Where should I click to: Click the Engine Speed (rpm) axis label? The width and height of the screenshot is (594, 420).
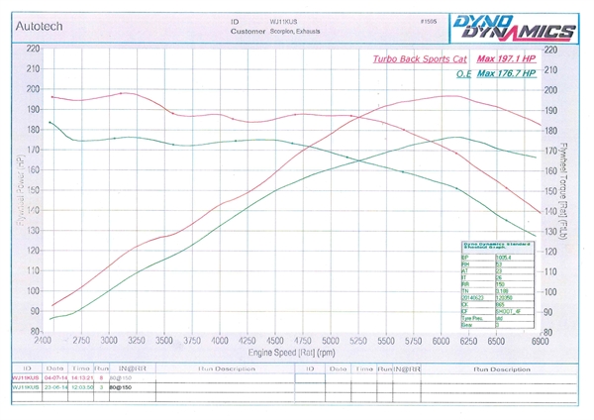(x=287, y=352)
